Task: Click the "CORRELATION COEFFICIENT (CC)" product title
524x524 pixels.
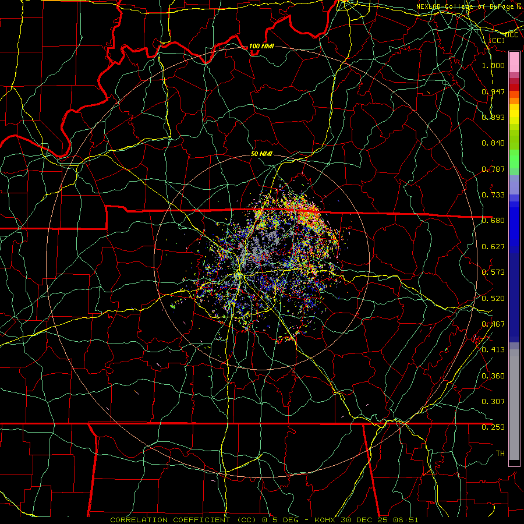Action: (183, 520)
